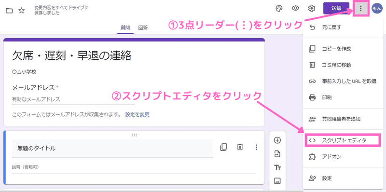Screen dimensions: 386x192
Task: Click the import questions icon
Action: click(x=277, y=154)
